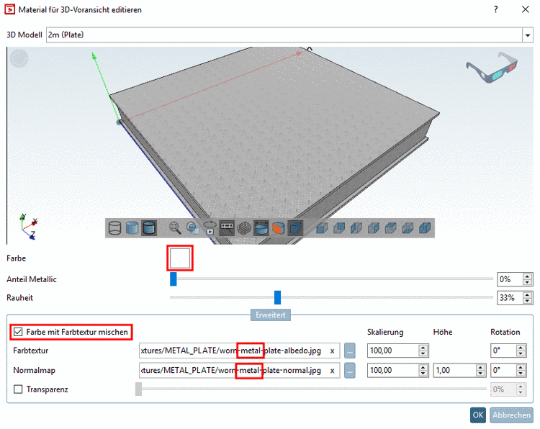Select the third standard view cube
Image resolution: width=540 pixels, height=429 pixels.
pos(356,228)
